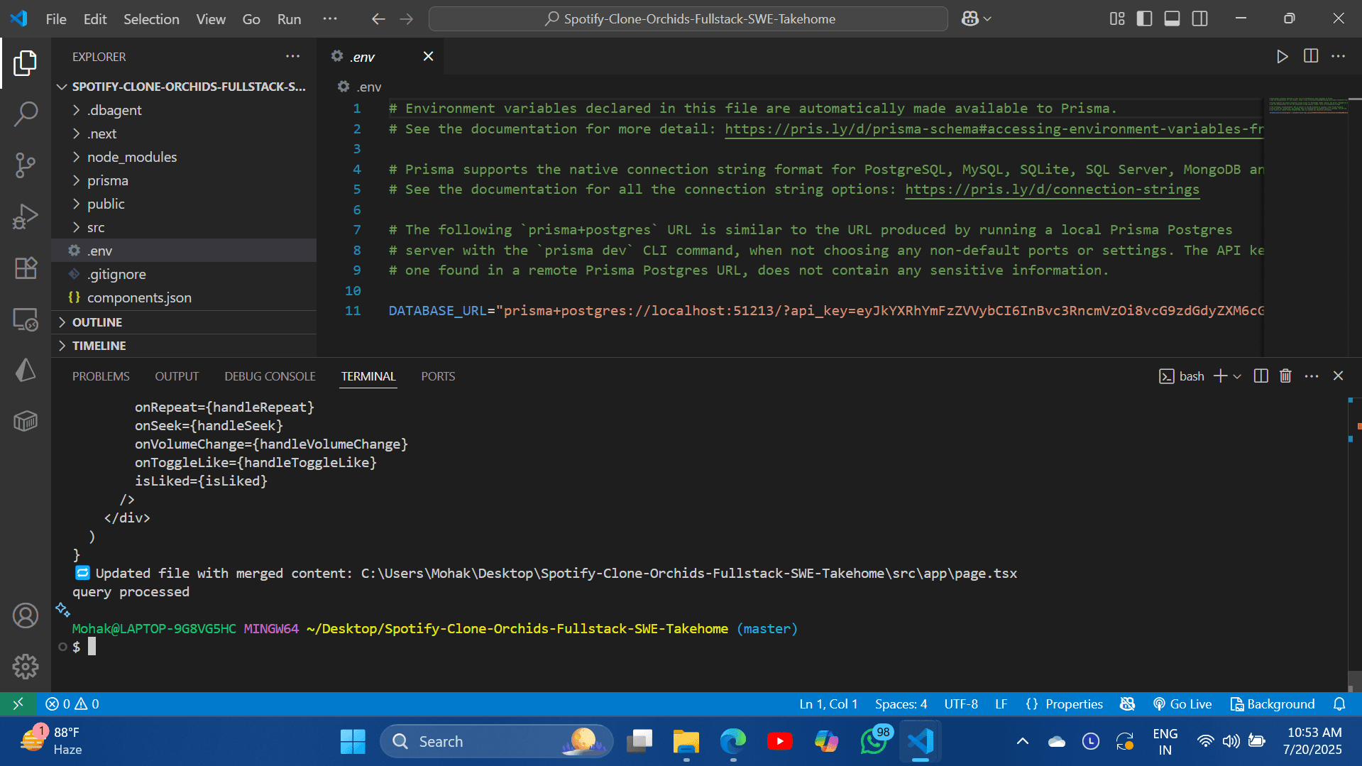Switch to the PROBLEMS panel tab
Image resolution: width=1362 pixels, height=766 pixels.
tap(101, 376)
